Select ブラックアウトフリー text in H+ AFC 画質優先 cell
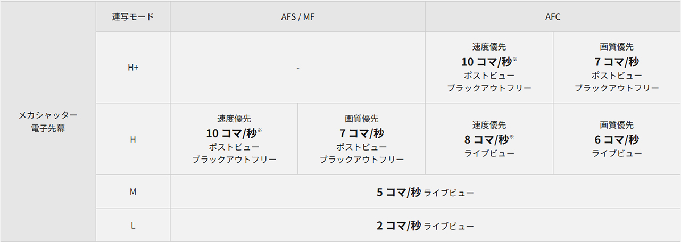The width and height of the screenshot is (681, 242). [617, 88]
